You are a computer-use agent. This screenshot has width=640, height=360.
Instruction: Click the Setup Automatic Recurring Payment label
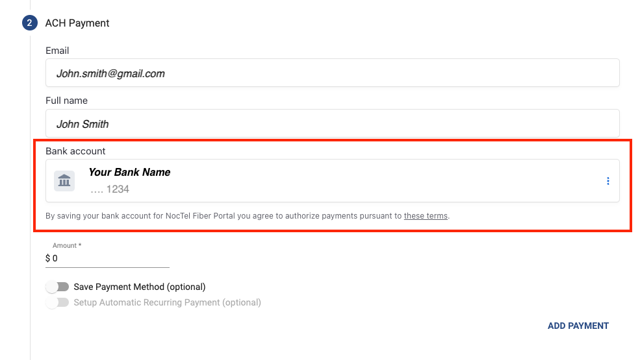pos(167,302)
